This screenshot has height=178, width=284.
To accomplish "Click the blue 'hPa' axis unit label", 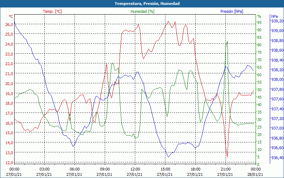I will click(x=274, y=16).
